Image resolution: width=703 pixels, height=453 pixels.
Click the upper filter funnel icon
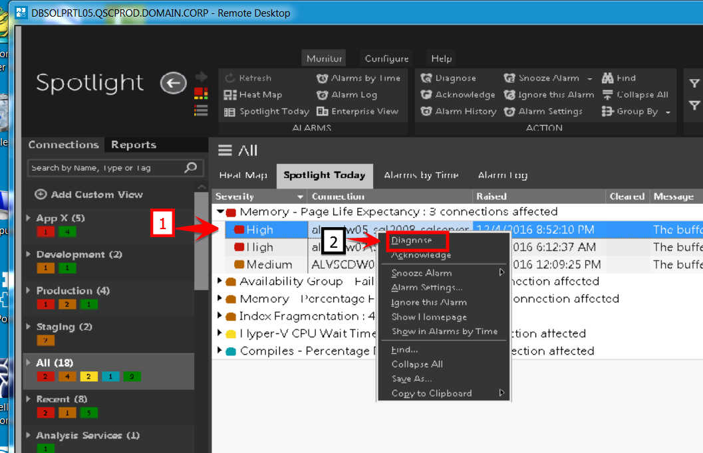694,83
